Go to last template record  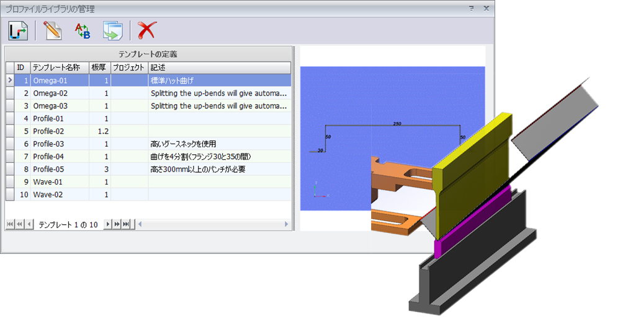pyautogui.click(x=126, y=224)
